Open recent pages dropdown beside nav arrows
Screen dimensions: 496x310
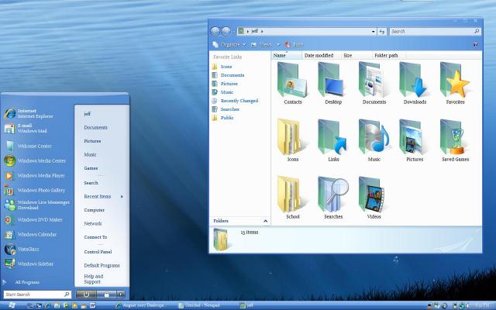coord(233,31)
